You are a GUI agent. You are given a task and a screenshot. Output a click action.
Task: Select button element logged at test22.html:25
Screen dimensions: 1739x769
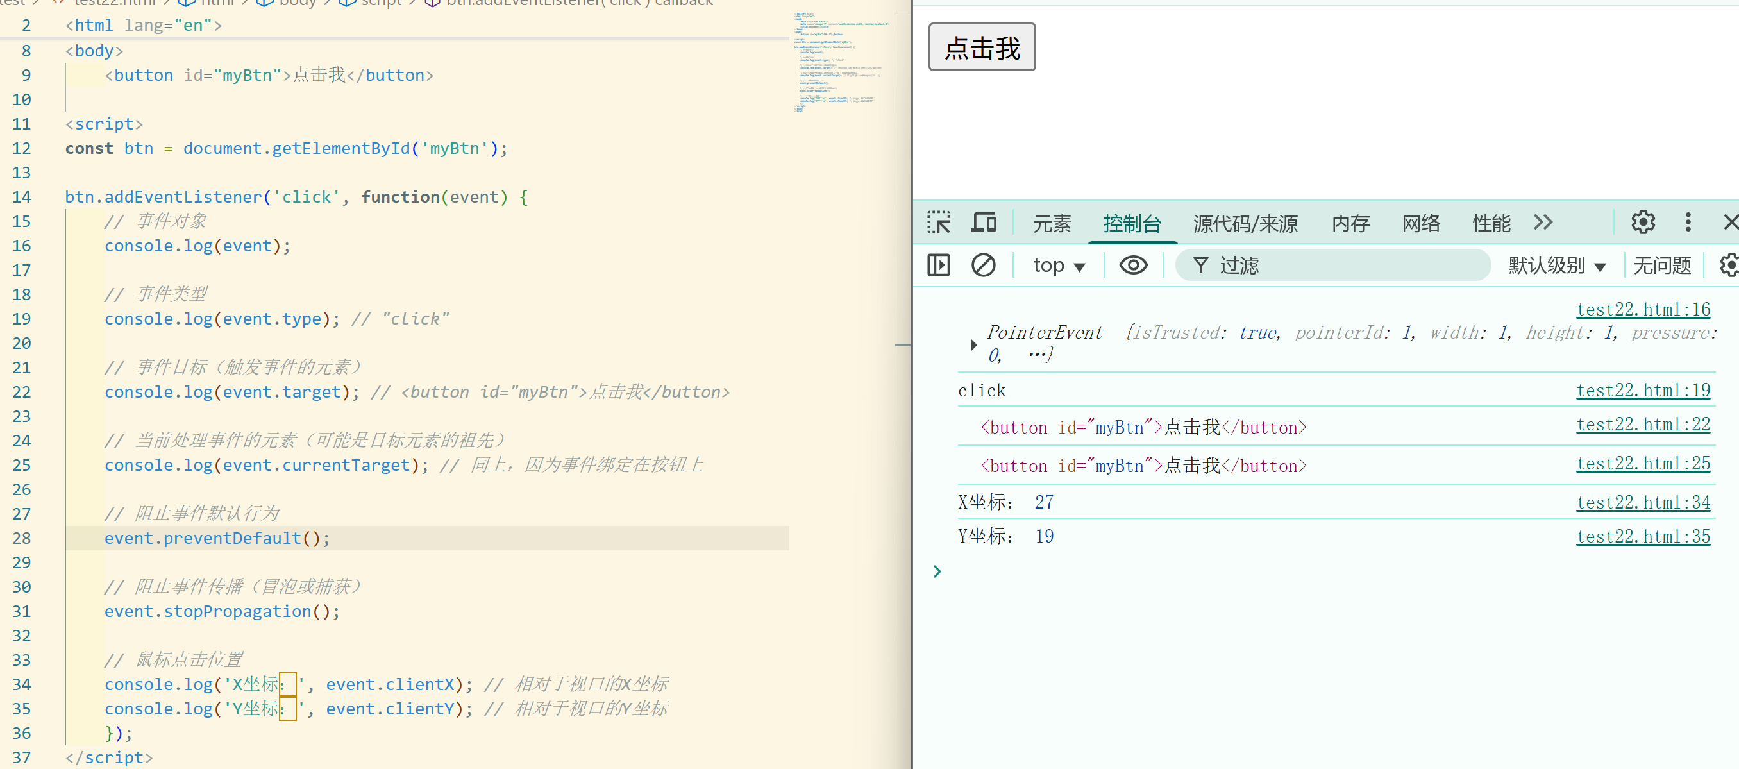(1143, 465)
